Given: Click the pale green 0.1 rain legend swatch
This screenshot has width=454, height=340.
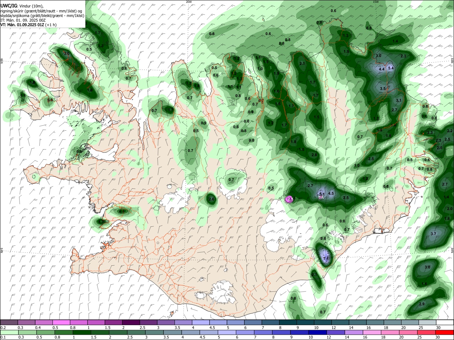Looking at the screenshot, I should (x=9, y=332).
